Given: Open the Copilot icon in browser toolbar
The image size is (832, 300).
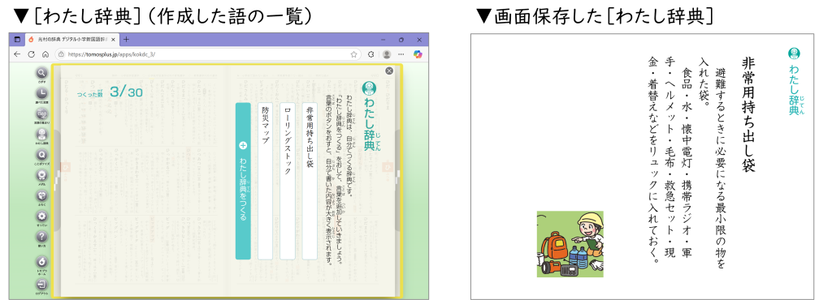Looking at the screenshot, I should pyautogui.click(x=418, y=54).
